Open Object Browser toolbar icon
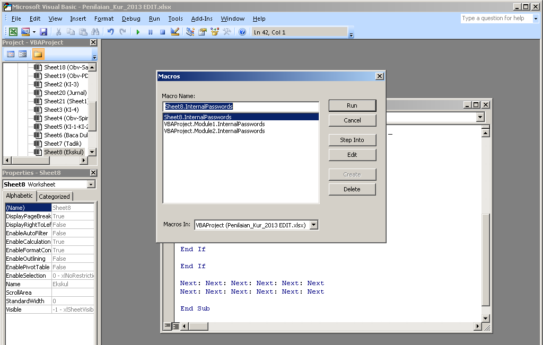Screen dimensions: 543x345 coord(215,32)
